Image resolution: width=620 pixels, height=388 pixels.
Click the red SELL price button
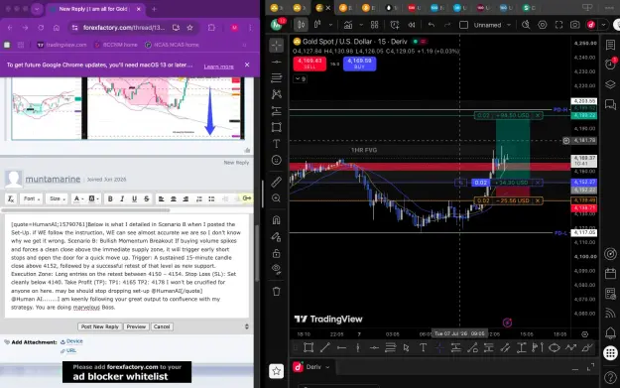[310, 64]
